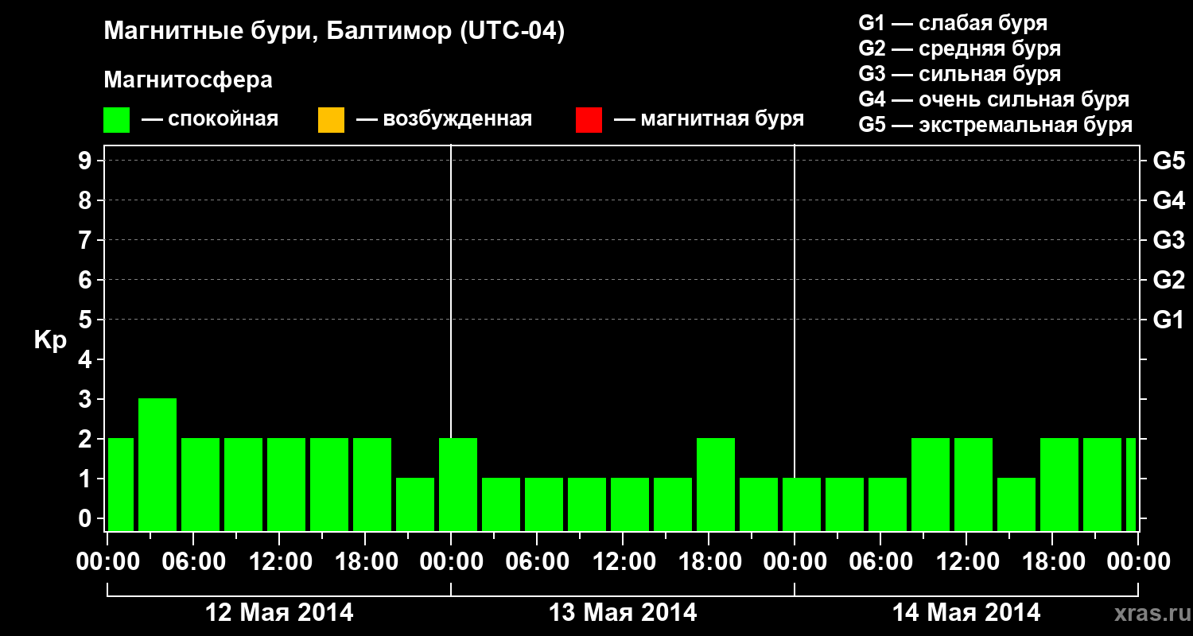The image size is (1193, 636).
Task: Select legend line 'G3 — сильная буря'
Action: click(x=960, y=74)
